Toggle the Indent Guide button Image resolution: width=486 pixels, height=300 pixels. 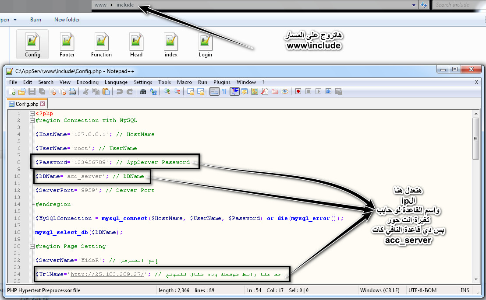[x=234, y=91]
